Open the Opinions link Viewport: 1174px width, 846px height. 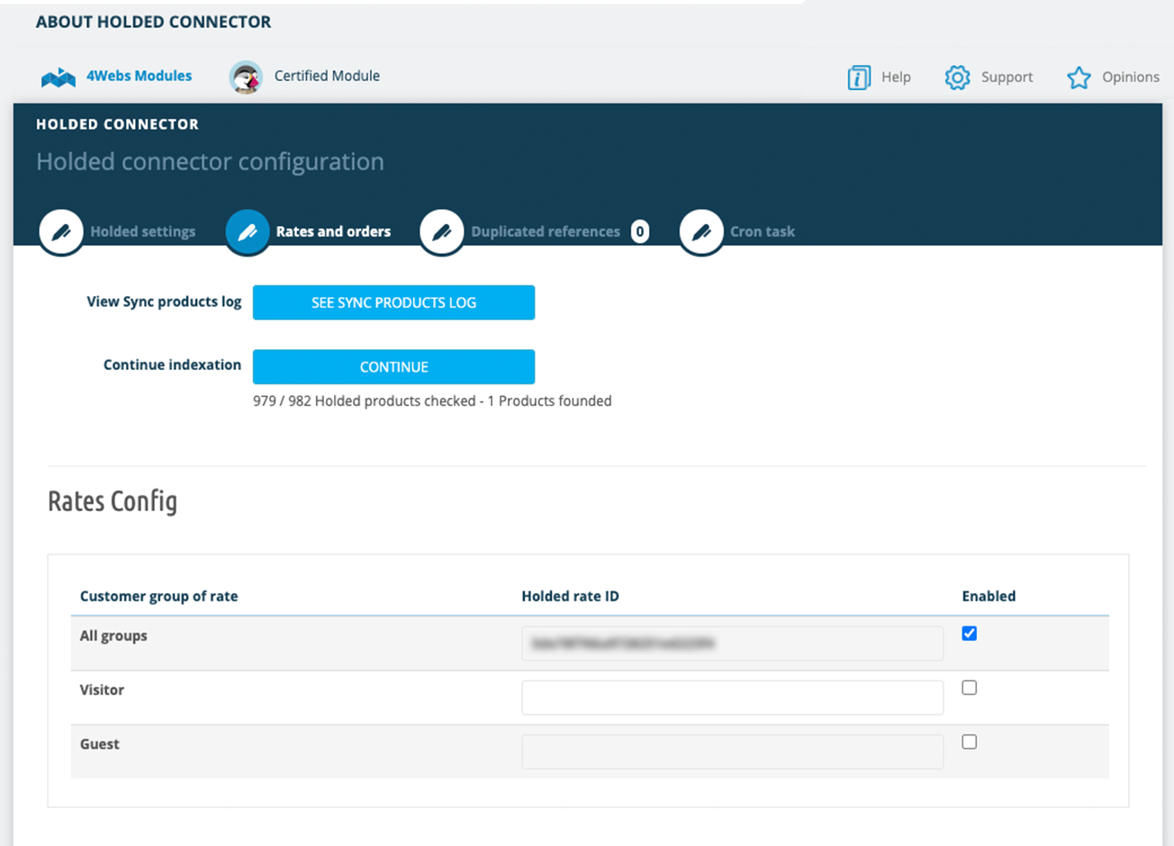click(x=1131, y=77)
